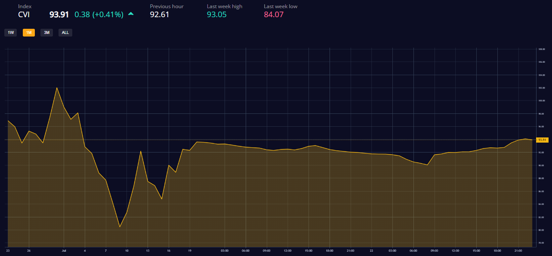Show ALL historical data range
The height and width of the screenshot is (256, 552).
(65, 33)
